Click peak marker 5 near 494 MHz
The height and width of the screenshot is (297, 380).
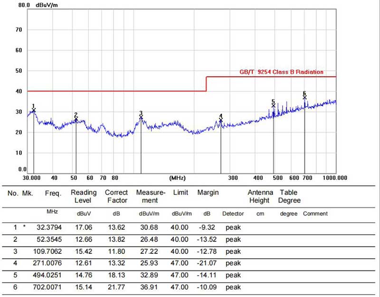[274, 105]
